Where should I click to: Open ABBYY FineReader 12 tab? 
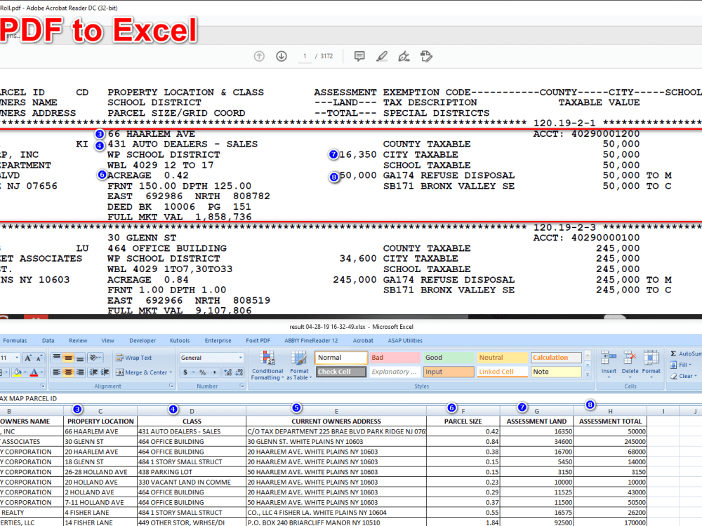(311, 340)
